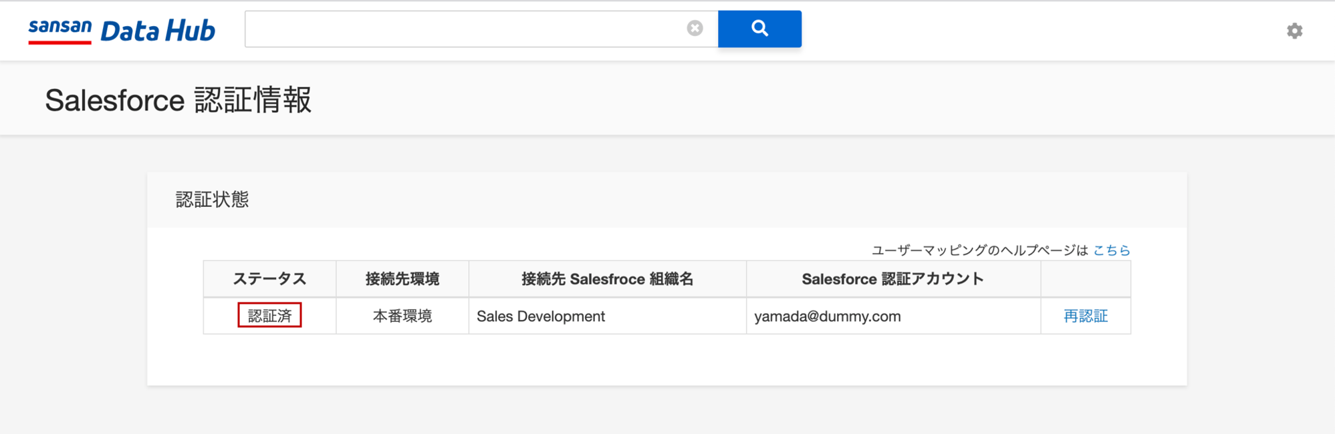The height and width of the screenshot is (434, 1335).
Task: Clear the search field with the X icon
Action: (695, 28)
